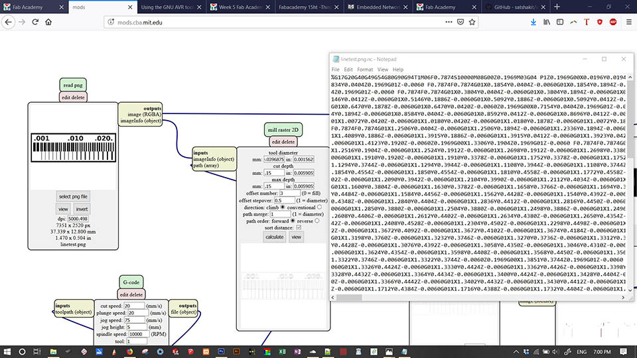This screenshot has width=637, height=358.
Task: Click Notepad vertical scrollbar up arrow
Action: pos(630,77)
